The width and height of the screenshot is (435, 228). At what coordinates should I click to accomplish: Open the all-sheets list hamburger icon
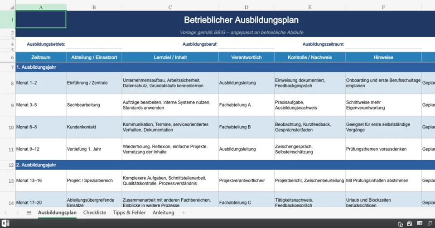click(x=29, y=213)
